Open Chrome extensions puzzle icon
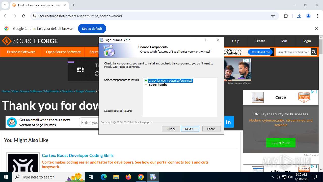 pyautogui.click(x=286, y=16)
